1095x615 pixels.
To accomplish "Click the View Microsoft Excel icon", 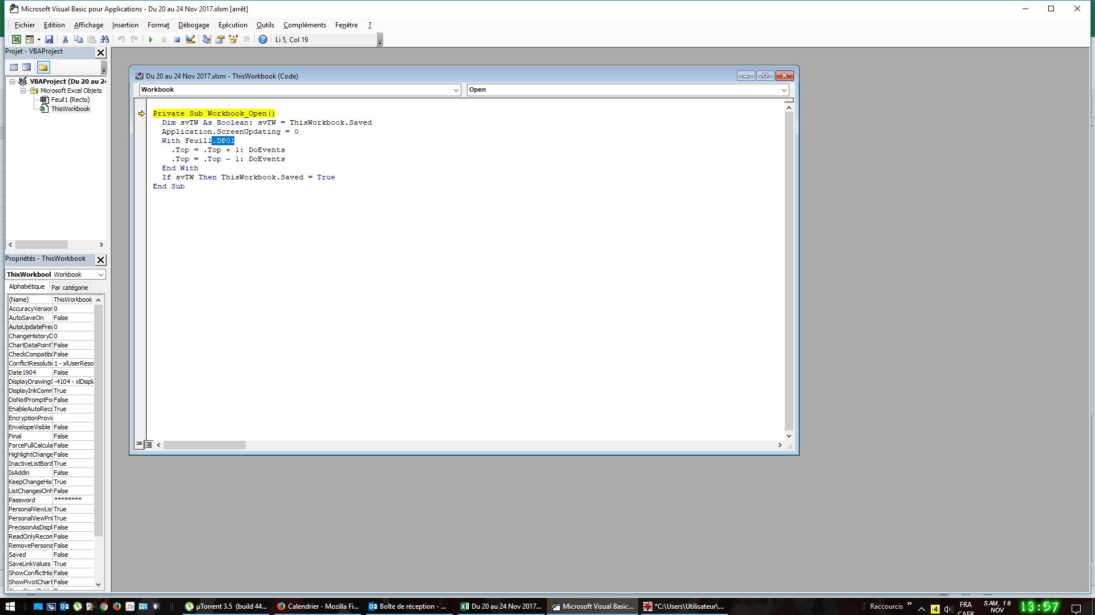I will 17,39.
